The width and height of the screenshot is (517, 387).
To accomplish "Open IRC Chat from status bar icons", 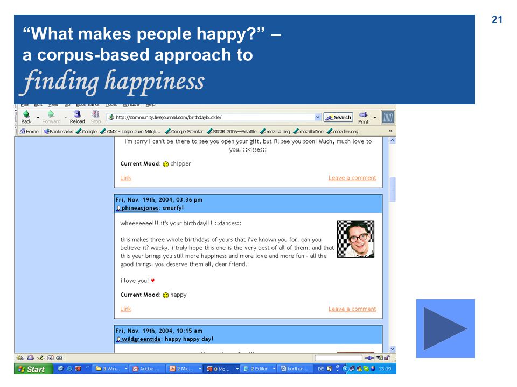I will click(x=59, y=358).
